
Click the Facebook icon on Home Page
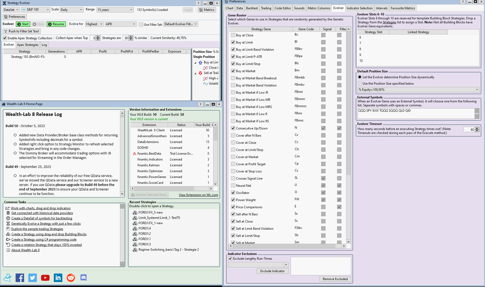tap(20, 278)
